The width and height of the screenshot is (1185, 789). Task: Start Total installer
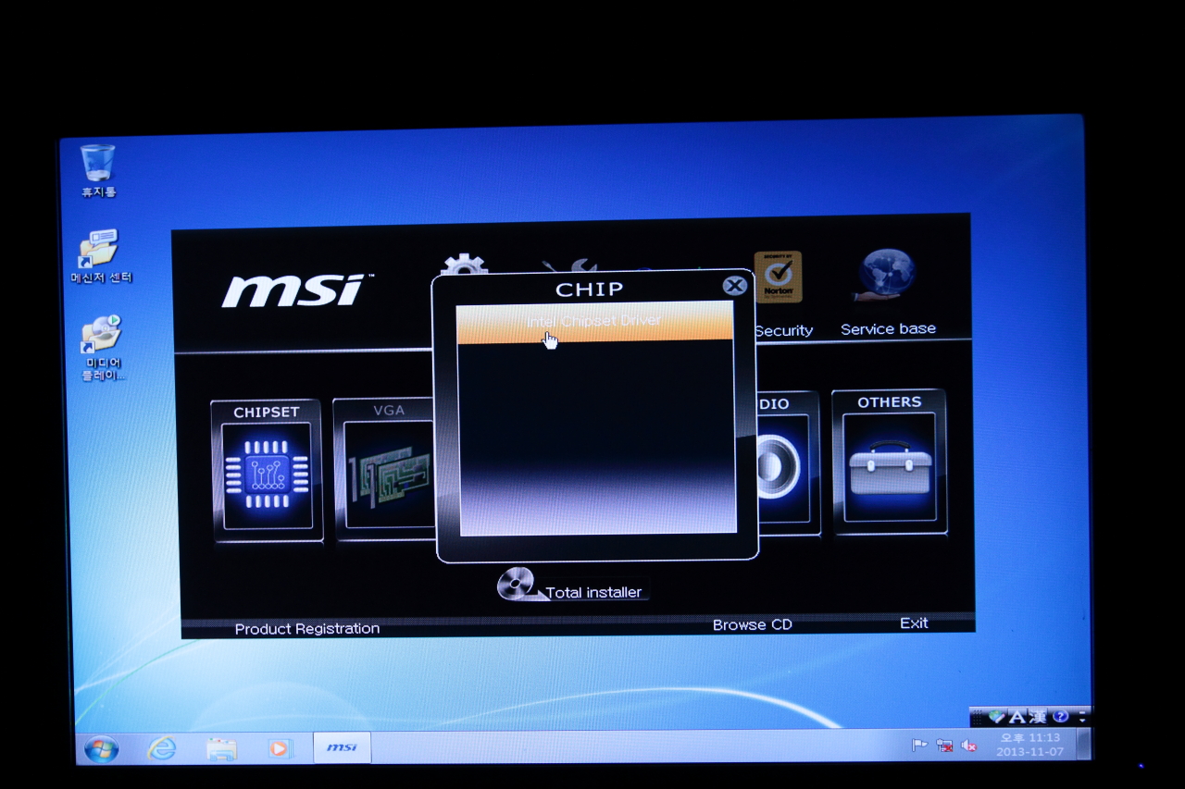pos(593,592)
